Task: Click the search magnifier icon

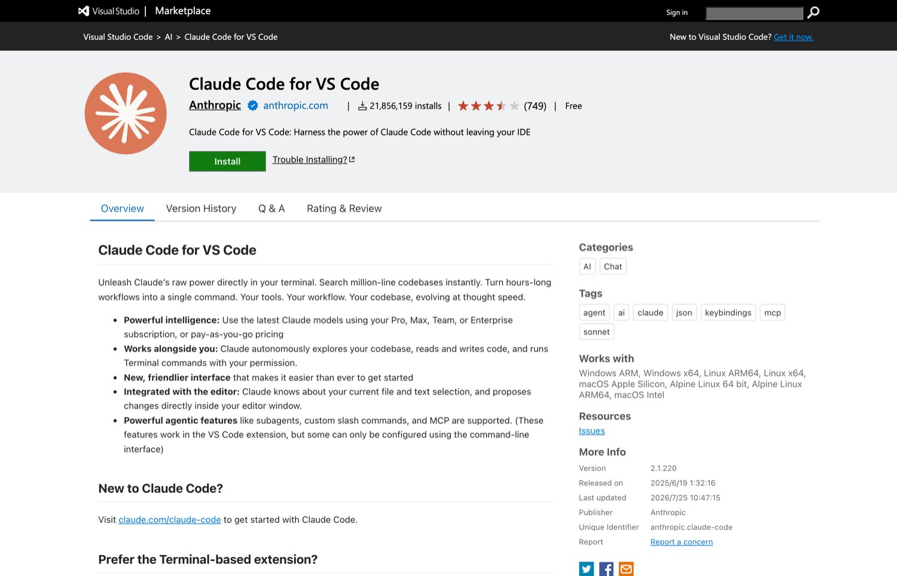Action: (x=813, y=13)
